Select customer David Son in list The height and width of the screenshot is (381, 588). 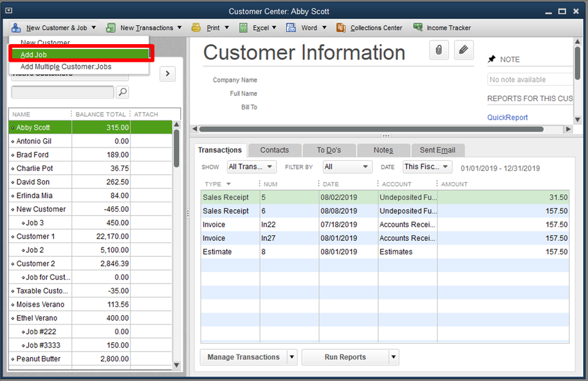[90, 182]
